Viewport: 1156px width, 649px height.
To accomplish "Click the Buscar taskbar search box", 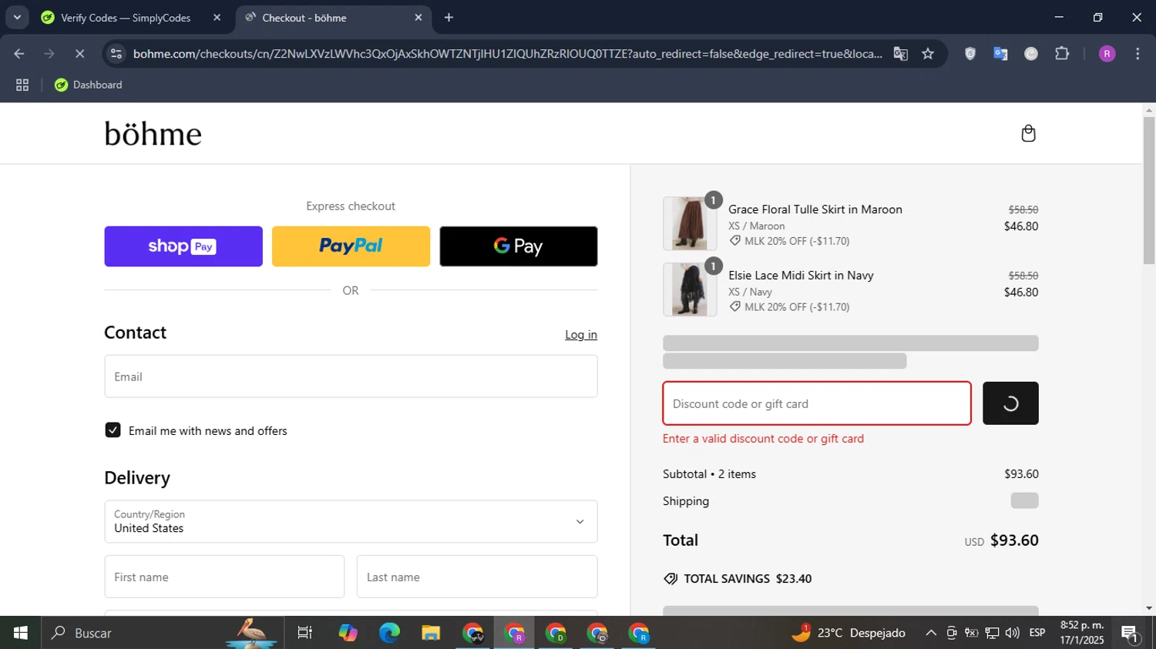I will [x=162, y=633].
